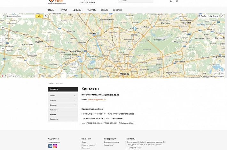Viewport: 227px width, 150px height.
Task: Open the Стулья dropdown in top navigation
Action: click(x=65, y=10)
